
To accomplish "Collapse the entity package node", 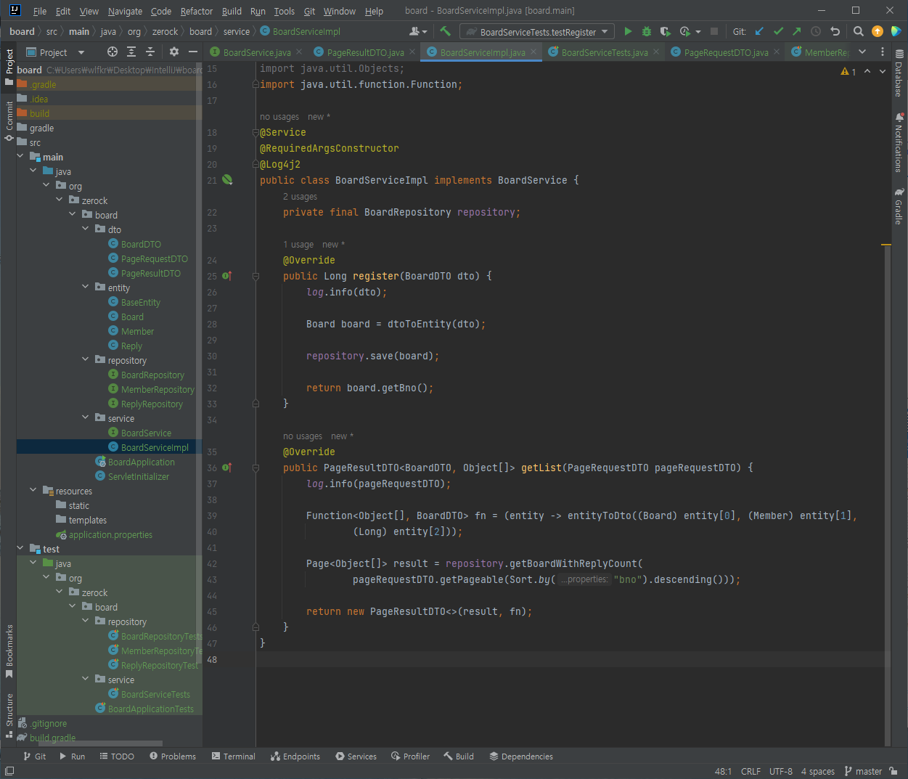I will coord(86,287).
